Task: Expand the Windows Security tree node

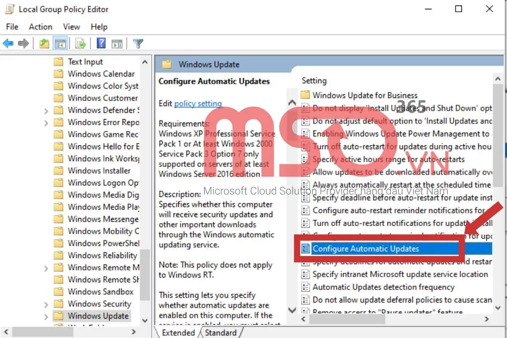Action: (46, 304)
